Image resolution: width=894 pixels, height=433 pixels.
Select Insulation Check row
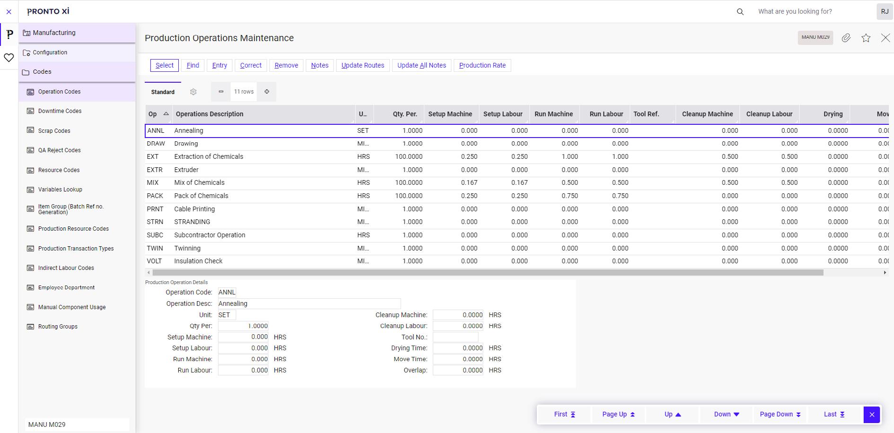pyautogui.click(x=517, y=261)
